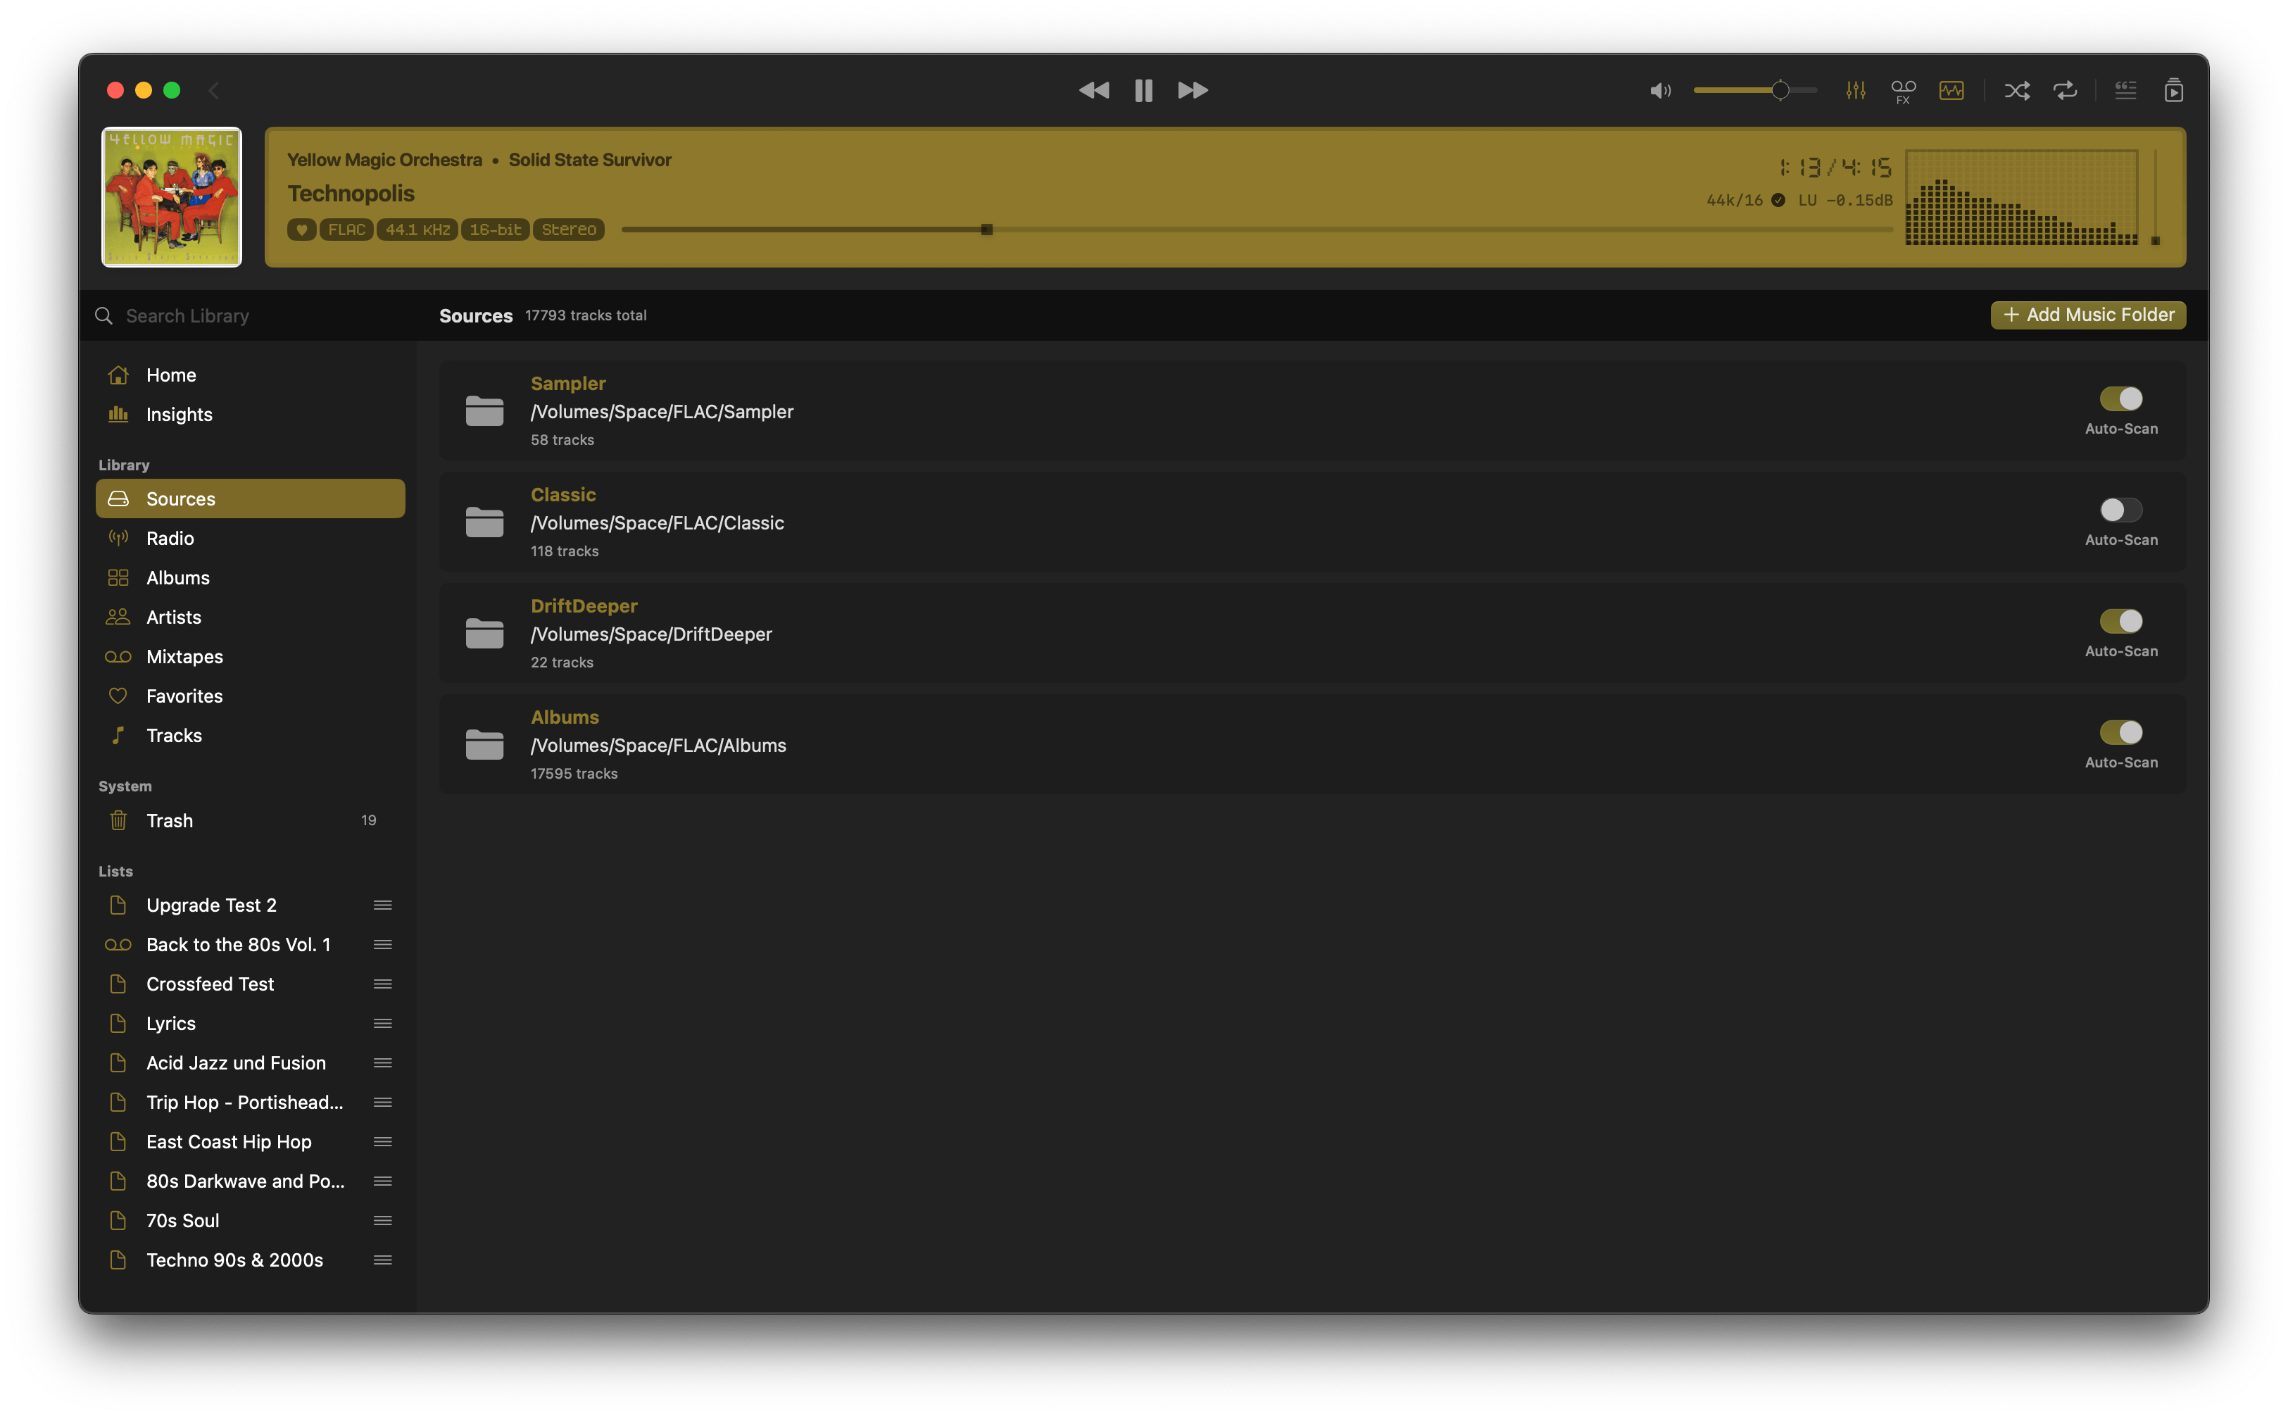Click the handle beside the 70s Soul list
The width and height of the screenshot is (2288, 1418).
click(x=382, y=1220)
